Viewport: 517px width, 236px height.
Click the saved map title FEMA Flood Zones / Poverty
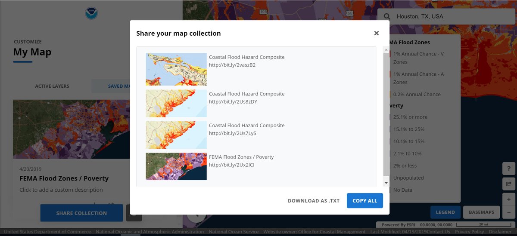(x=64, y=178)
